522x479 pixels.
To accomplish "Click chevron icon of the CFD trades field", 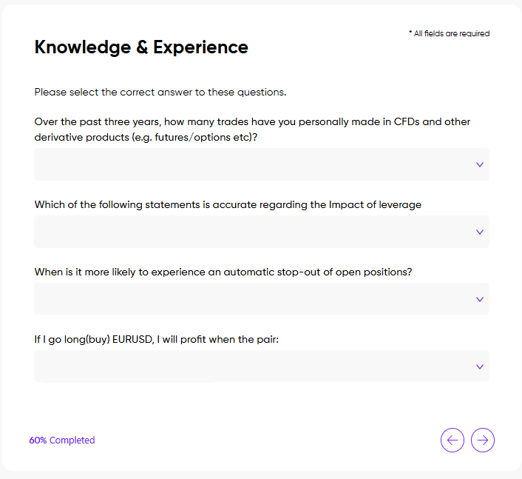I will 479,164.
